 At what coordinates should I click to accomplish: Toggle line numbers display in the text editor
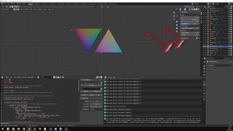click(97, 77)
